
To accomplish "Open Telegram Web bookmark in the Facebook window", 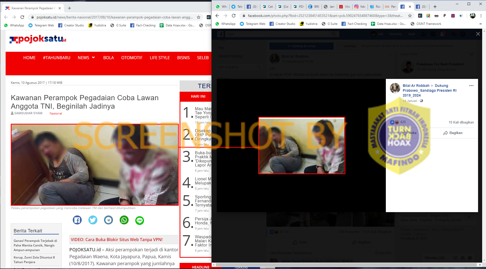I will coord(253,24).
